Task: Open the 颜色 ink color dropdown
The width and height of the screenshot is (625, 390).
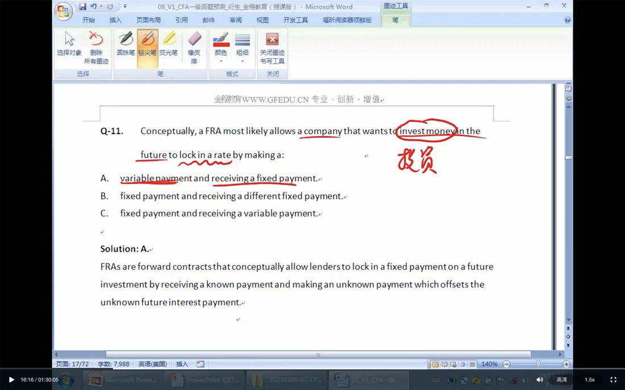Action: tap(221, 48)
